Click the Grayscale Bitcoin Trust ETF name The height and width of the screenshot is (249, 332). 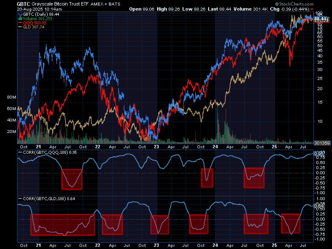pos(60,4)
